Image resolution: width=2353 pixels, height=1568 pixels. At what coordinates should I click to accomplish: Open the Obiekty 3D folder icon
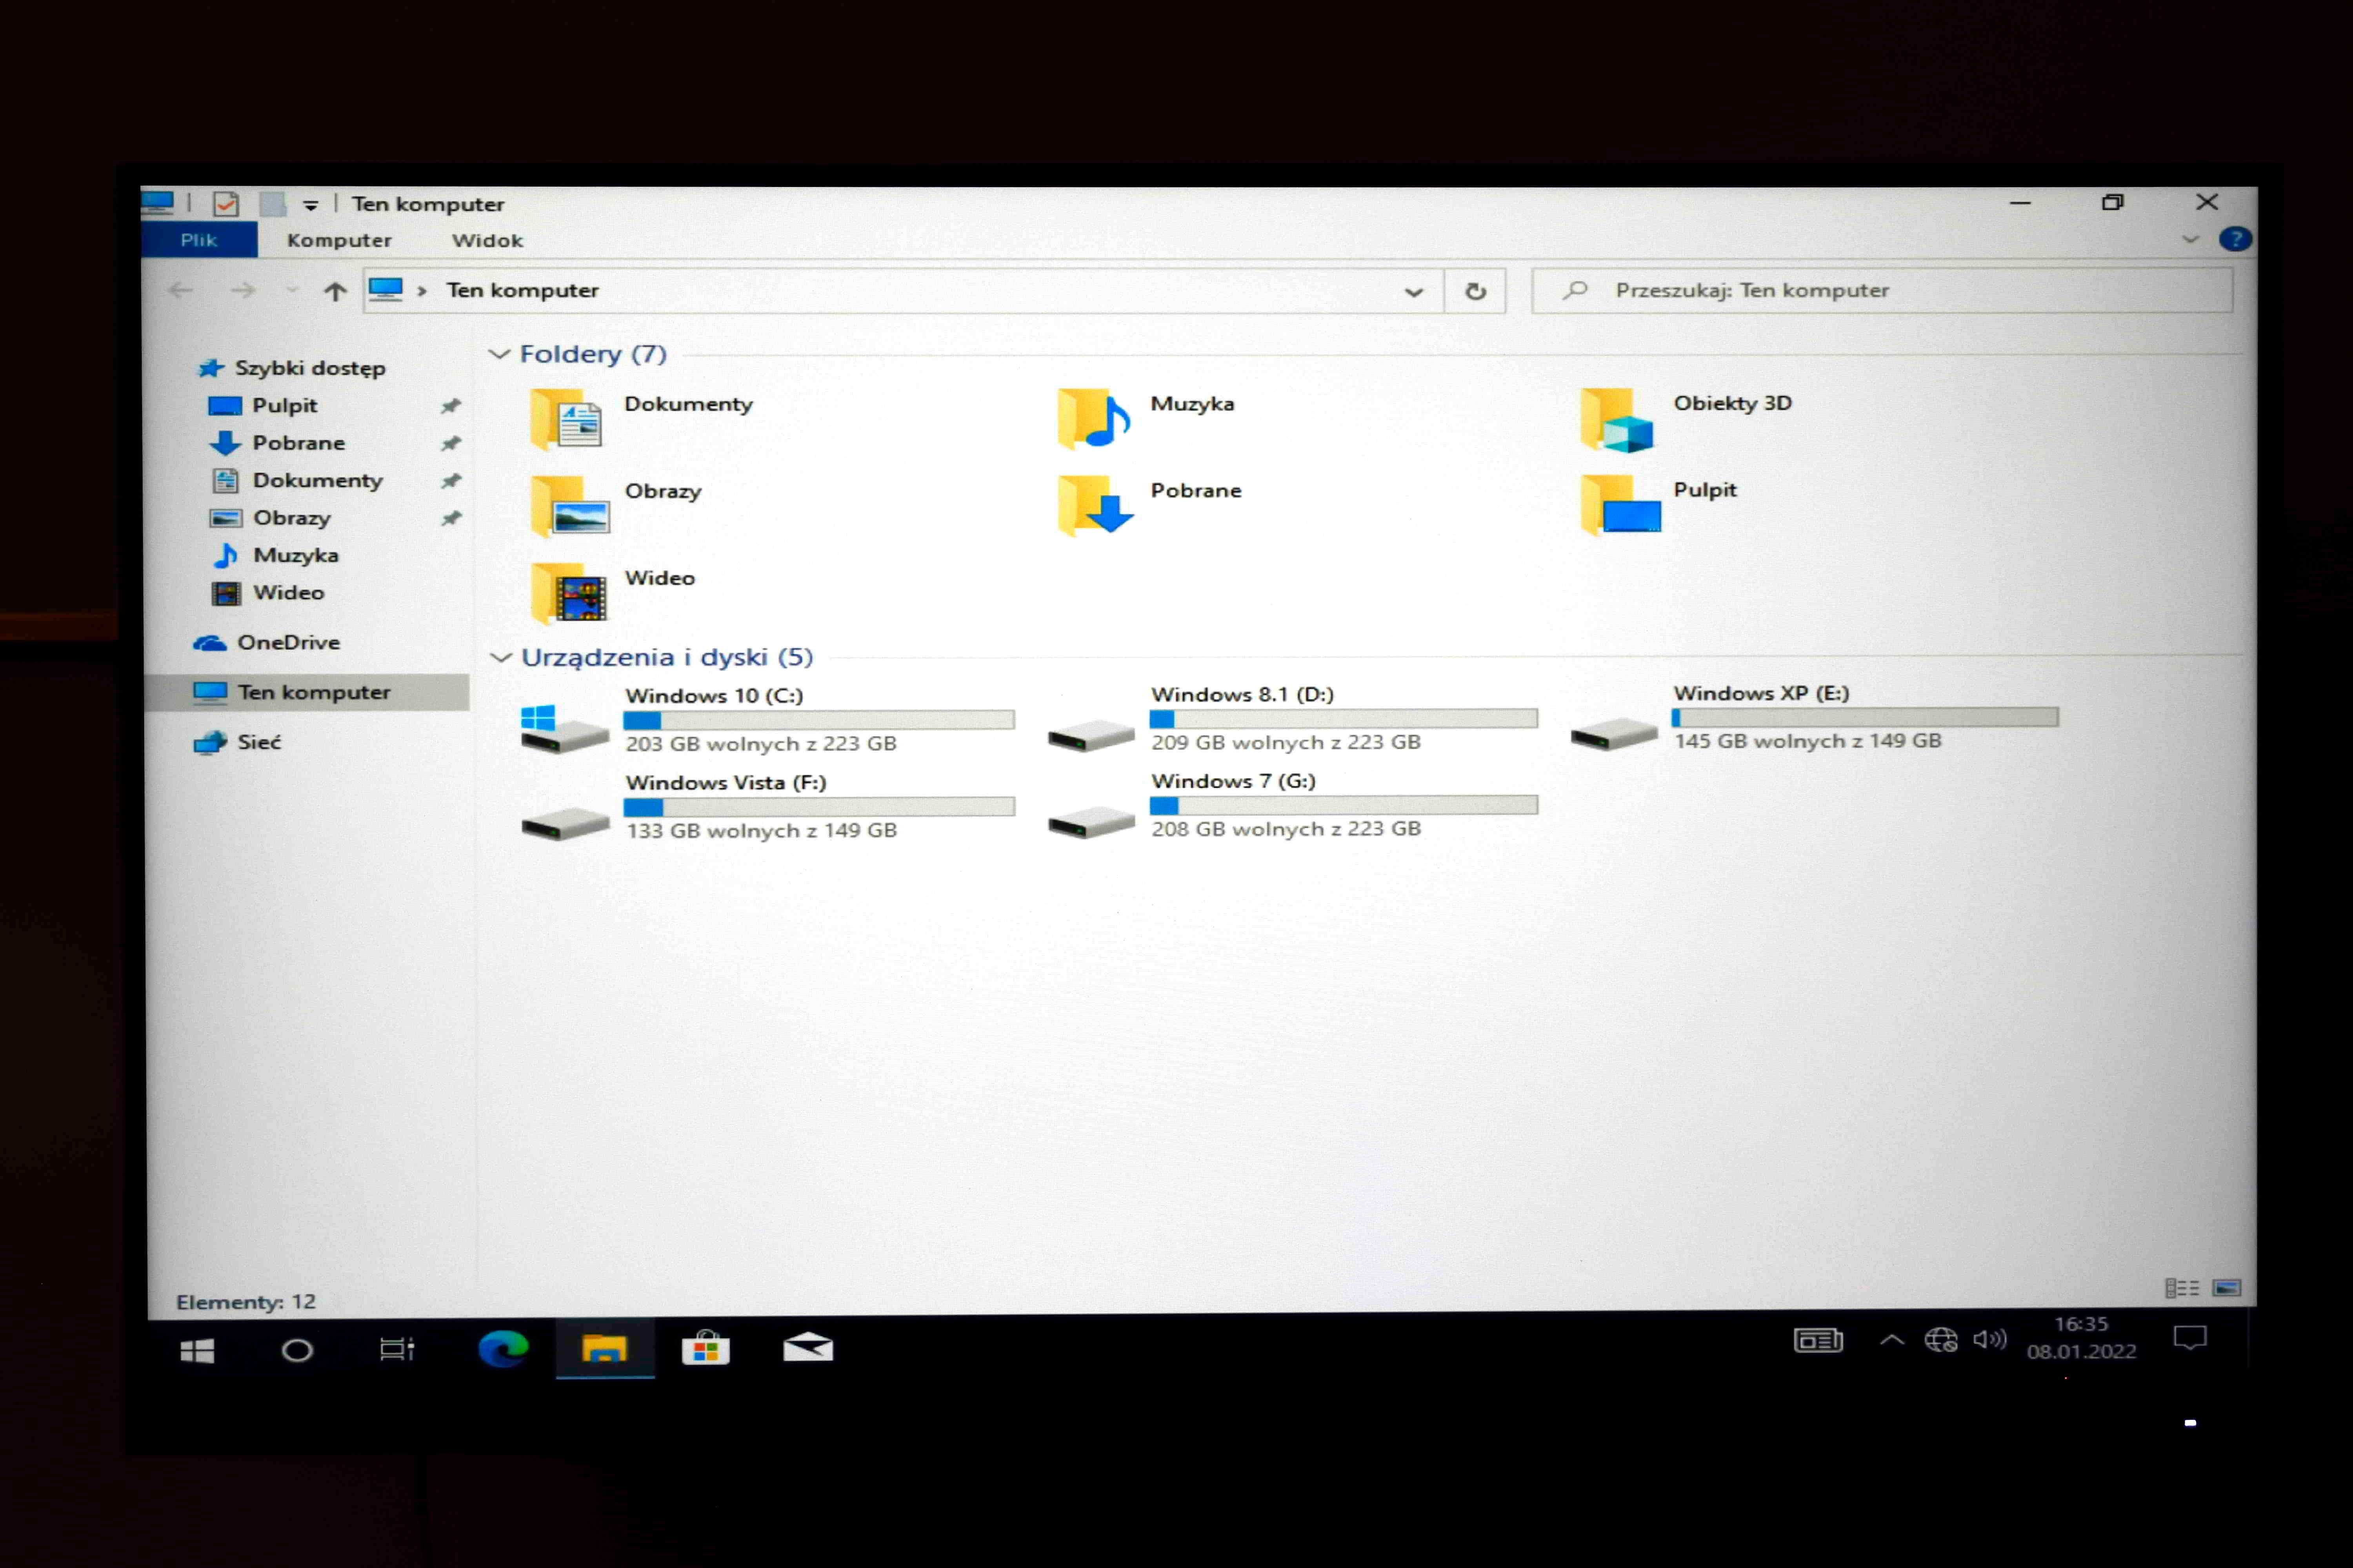point(1617,419)
